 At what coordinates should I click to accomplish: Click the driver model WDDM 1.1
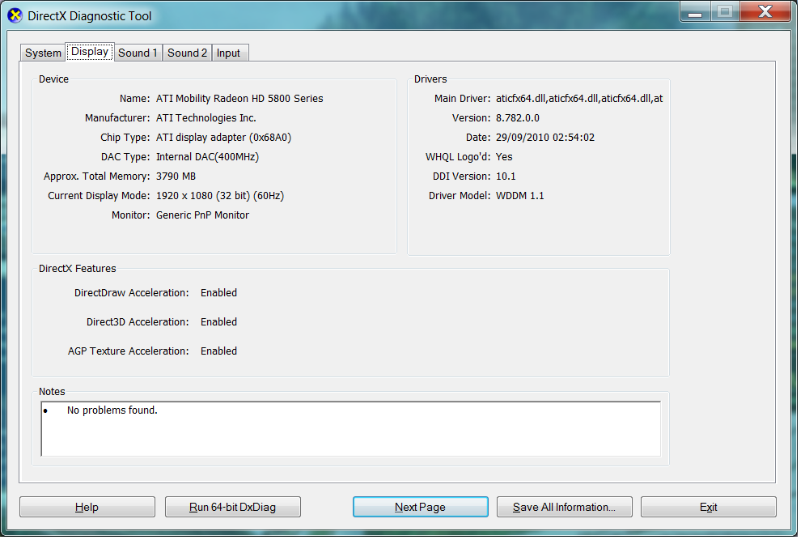pos(520,196)
